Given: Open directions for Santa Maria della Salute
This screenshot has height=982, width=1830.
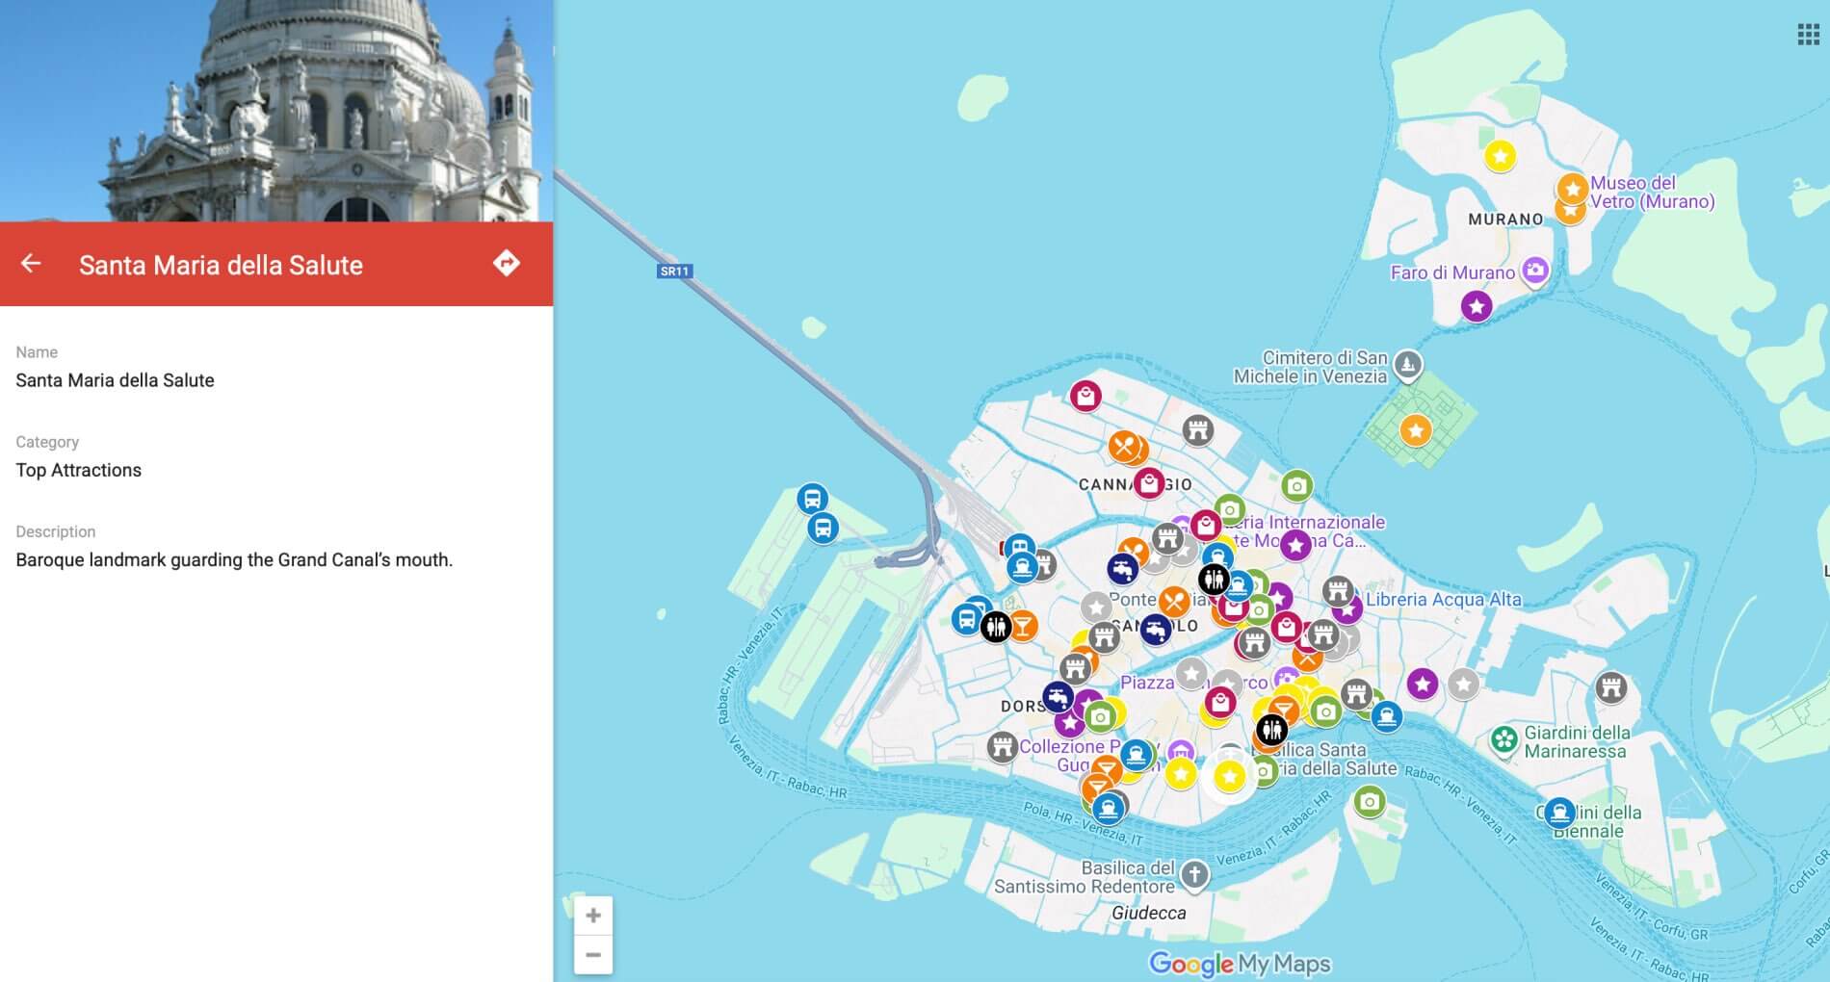Looking at the screenshot, I should pos(509,261).
